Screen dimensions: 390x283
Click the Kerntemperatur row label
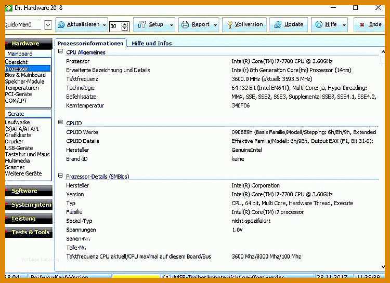[85, 105]
